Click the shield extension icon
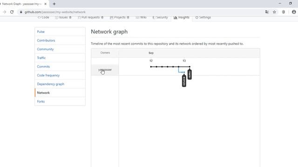298x167 pixels. point(284,12)
